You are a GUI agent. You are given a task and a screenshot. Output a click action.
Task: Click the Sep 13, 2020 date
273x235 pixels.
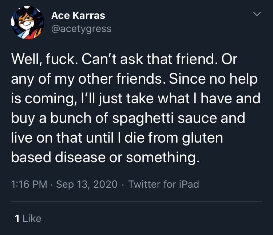click(x=87, y=184)
